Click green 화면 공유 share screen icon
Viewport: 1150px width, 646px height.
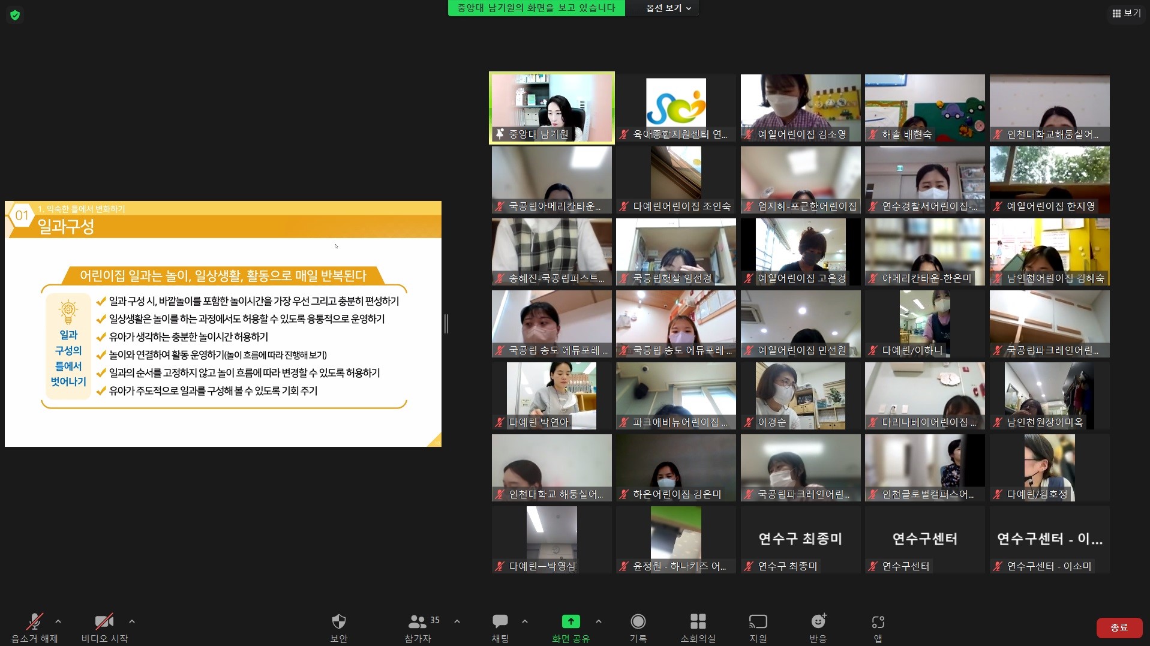click(x=571, y=621)
